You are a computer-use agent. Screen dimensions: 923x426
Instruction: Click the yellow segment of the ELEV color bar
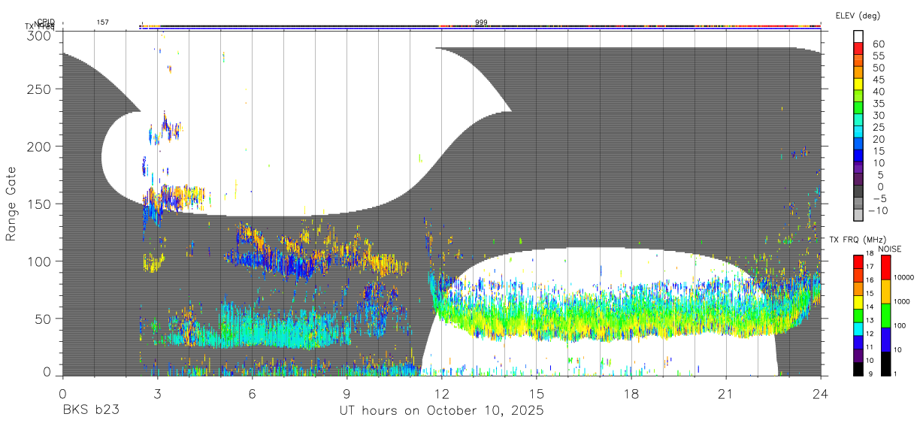pyautogui.click(x=858, y=83)
